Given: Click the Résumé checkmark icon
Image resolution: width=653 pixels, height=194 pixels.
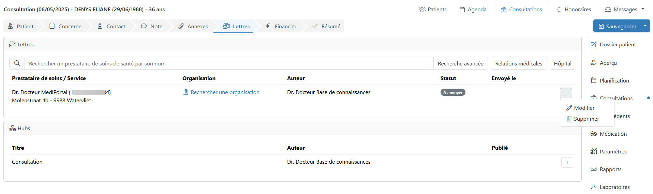Looking at the screenshot, I should tap(315, 26).
